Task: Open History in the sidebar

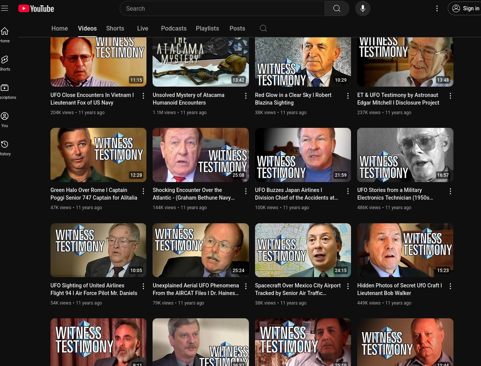Action: click(x=5, y=148)
